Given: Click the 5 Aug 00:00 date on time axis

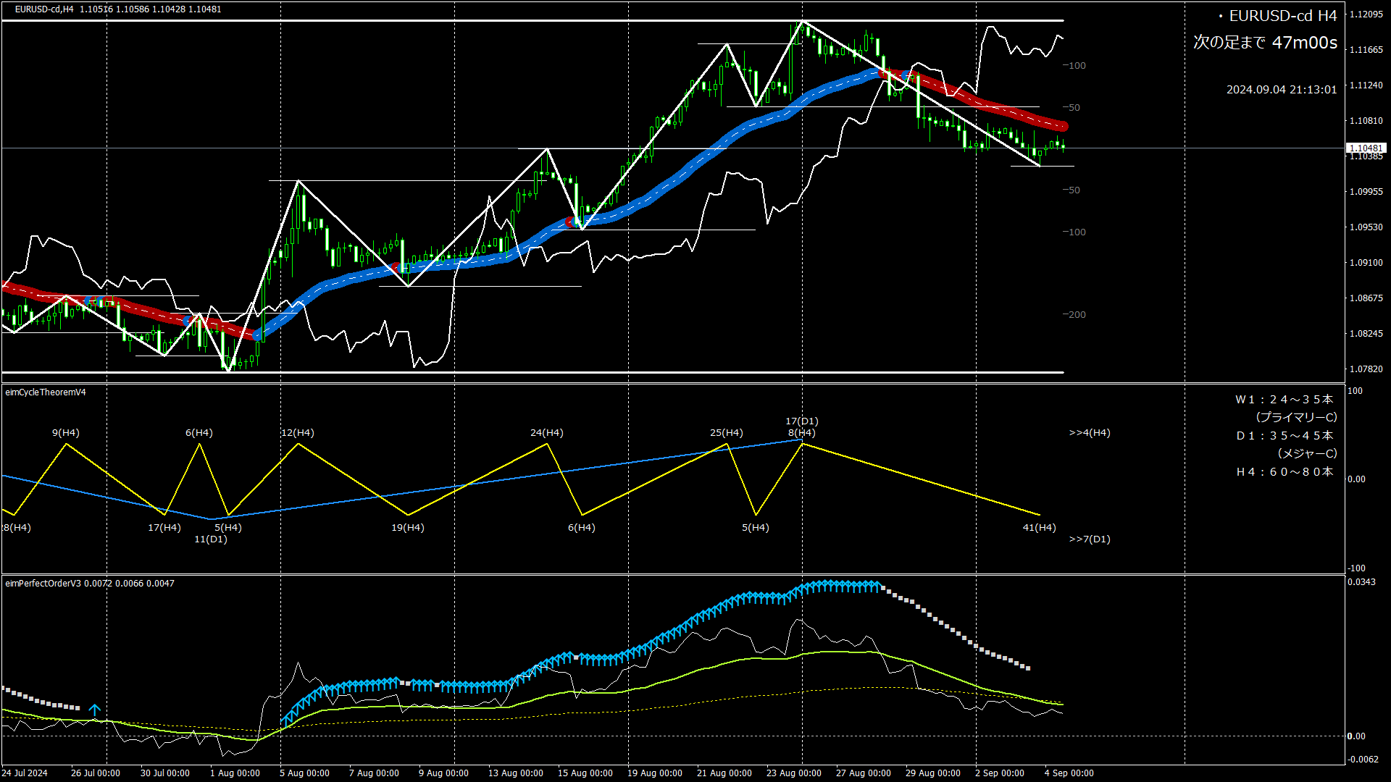Looking at the screenshot, I should pyautogui.click(x=304, y=773).
